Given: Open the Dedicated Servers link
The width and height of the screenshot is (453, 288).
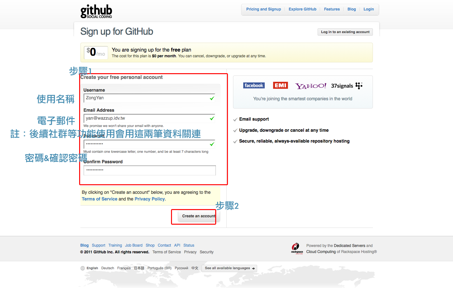Looking at the screenshot, I should 349,246.
